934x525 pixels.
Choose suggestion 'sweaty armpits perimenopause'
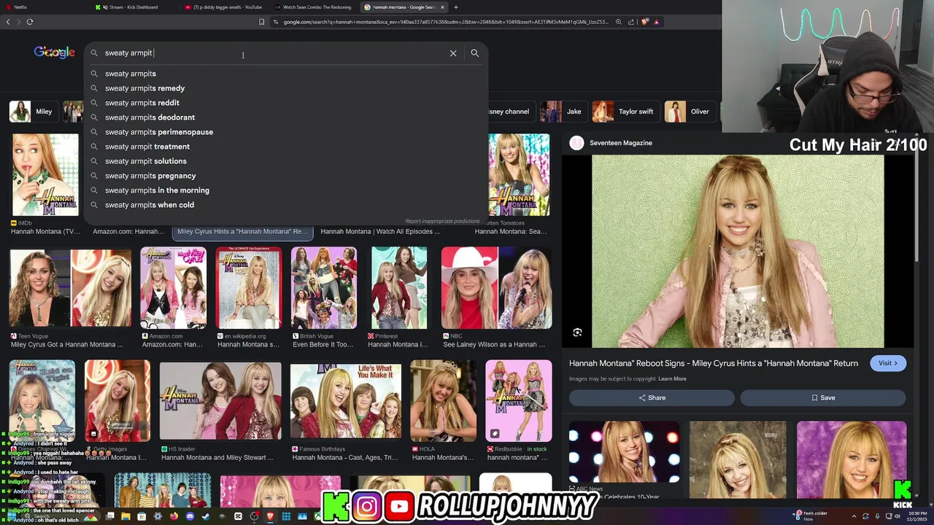(286, 132)
